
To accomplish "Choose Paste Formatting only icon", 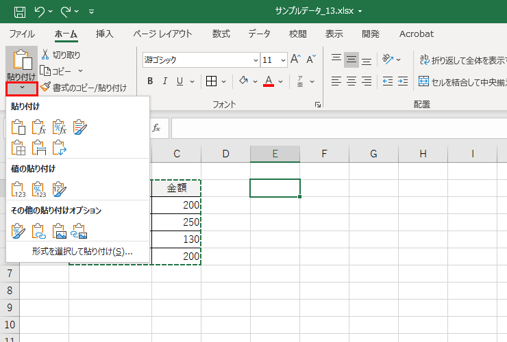I will pos(18,231).
